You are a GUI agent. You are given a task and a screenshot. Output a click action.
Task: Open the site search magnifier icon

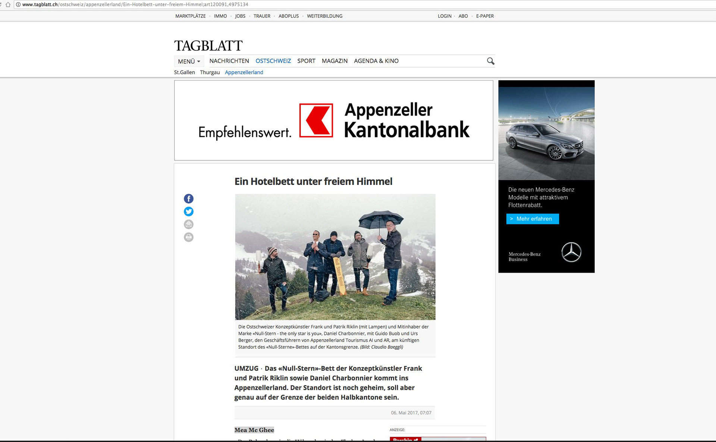click(490, 61)
